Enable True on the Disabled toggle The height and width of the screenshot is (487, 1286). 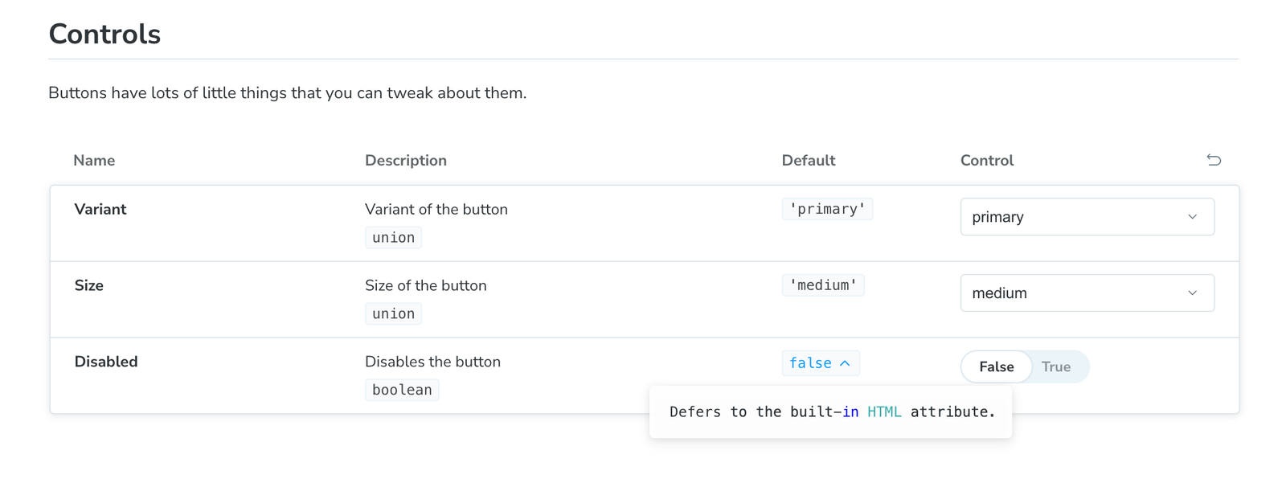coord(1057,366)
